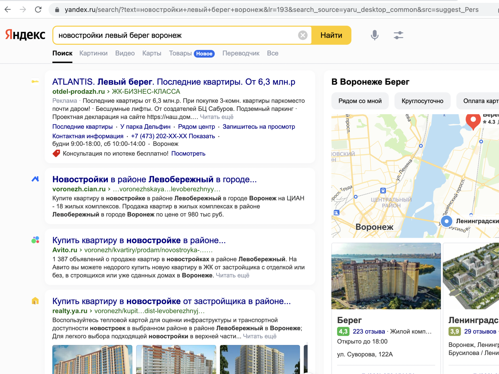Open Последние квартиры sitelink
This screenshot has width=499, height=374.
pyautogui.click(x=83, y=127)
